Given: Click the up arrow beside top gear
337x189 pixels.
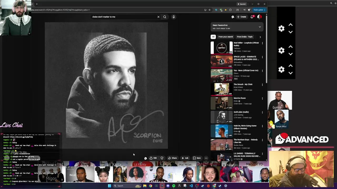Looking at the screenshot, I should point(290,25).
